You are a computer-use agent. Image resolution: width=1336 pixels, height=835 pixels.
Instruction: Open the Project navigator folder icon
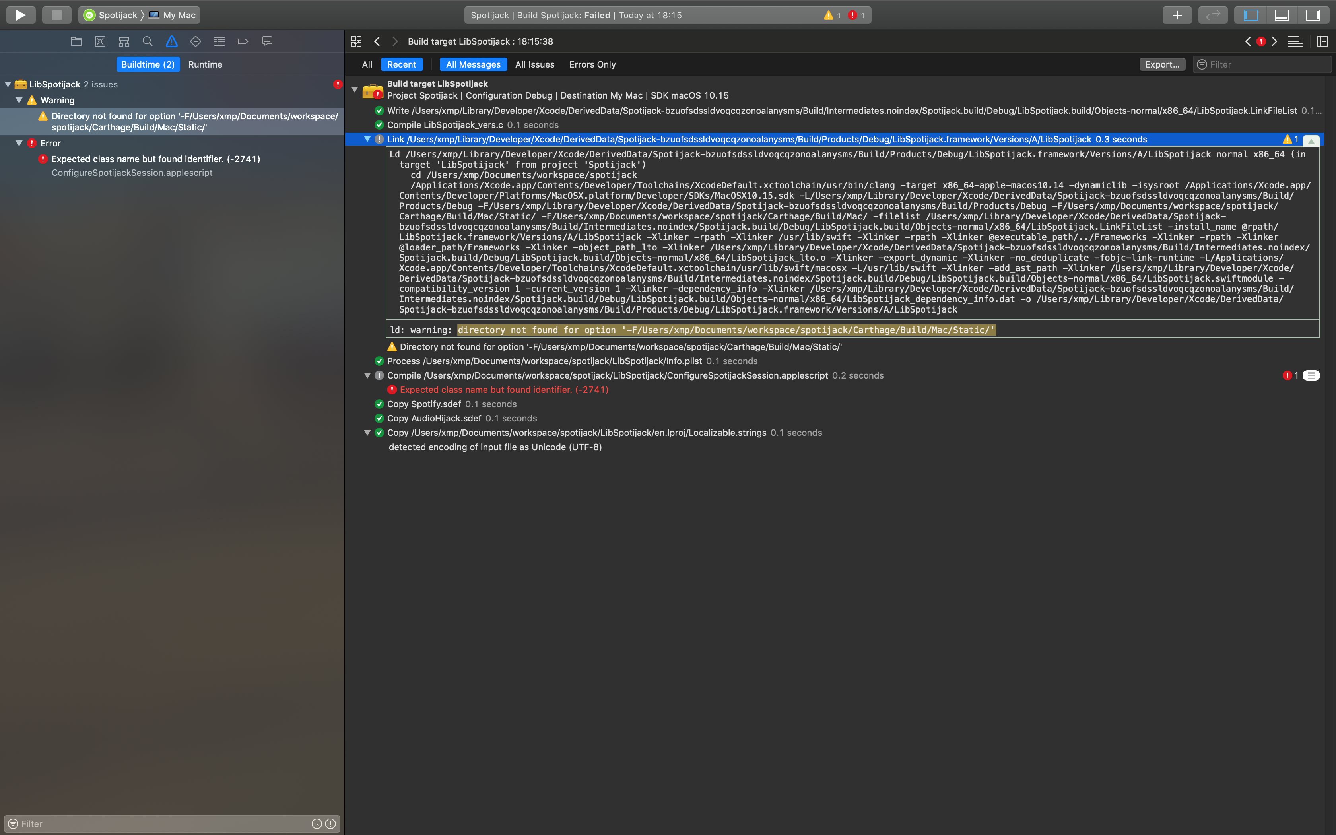(x=76, y=41)
